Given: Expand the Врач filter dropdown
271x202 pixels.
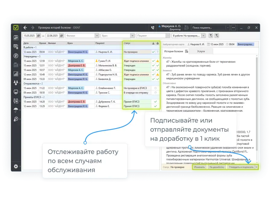Looking at the screenshot, I should (x=133, y=36).
